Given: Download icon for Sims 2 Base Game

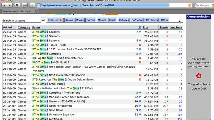Looking at the screenshot, I should [33, 110].
